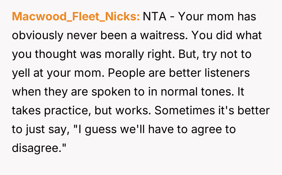Open the Macwood_Fleet_Nicks user profile
The height and width of the screenshot is (175, 282).
click(76, 16)
